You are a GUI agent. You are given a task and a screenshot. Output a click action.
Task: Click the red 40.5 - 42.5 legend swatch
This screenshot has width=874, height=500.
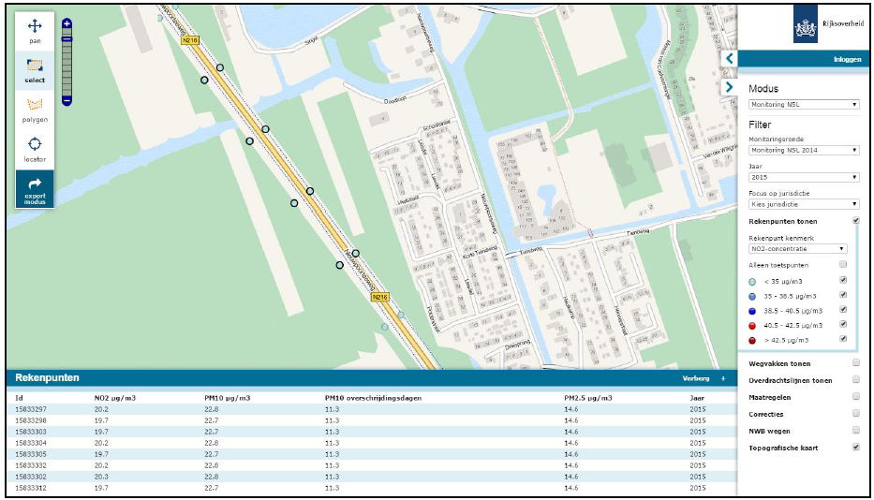752,326
